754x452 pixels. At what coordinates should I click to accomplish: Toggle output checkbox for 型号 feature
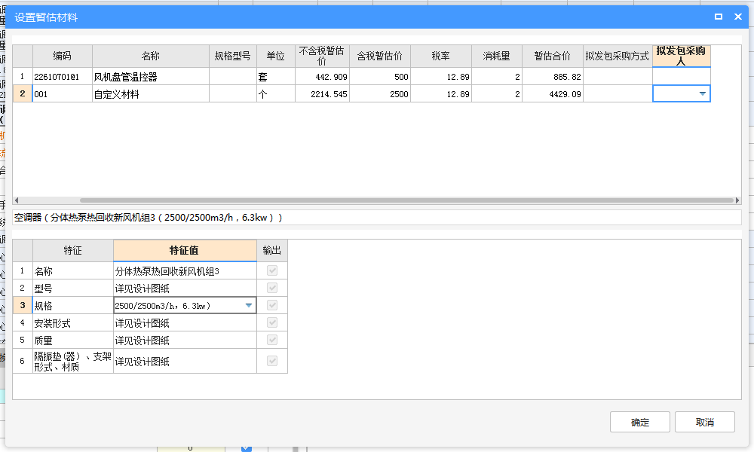tap(272, 288)
